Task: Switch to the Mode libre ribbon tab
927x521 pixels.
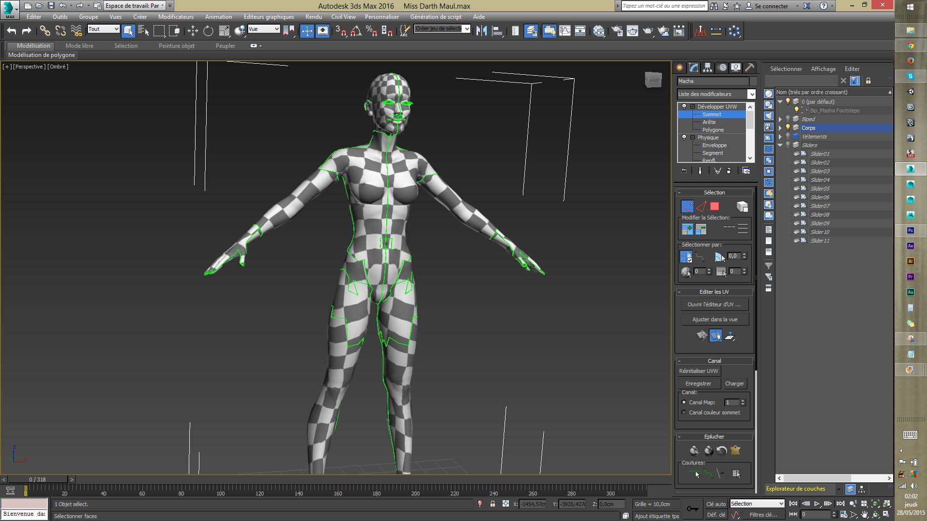Action: coord(79,46)
